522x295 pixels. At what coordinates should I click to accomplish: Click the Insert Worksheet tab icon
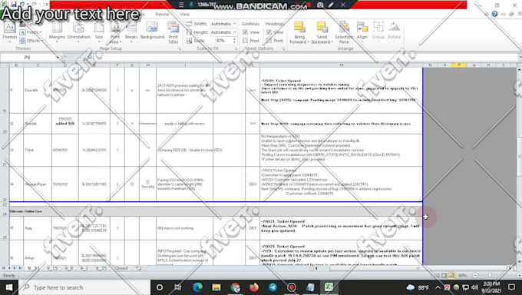(x=138, y=268)
